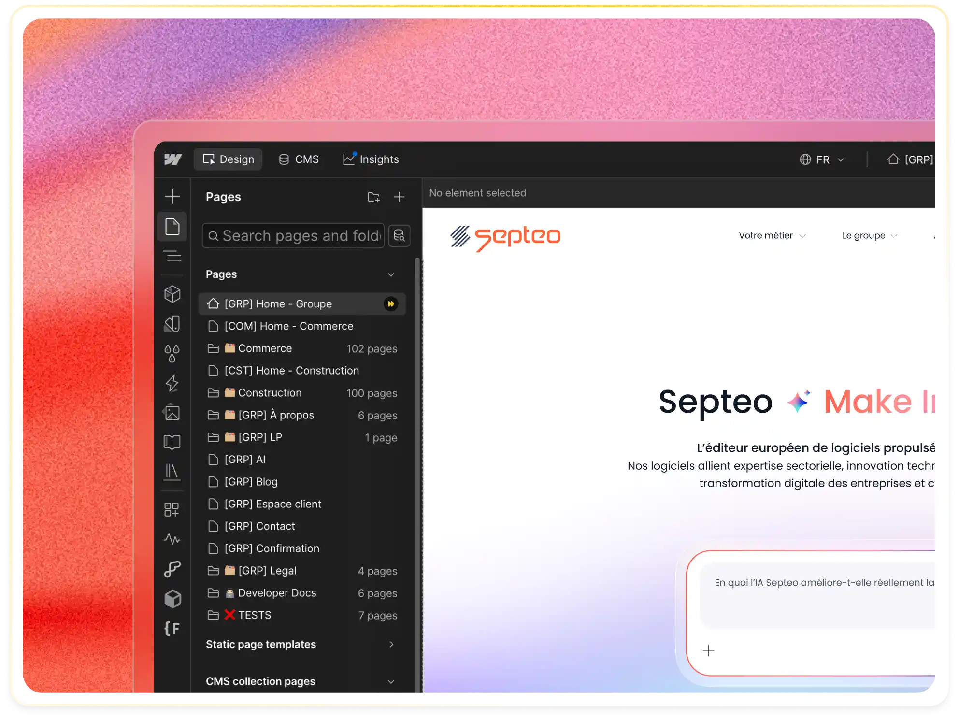Select the [GRP] Confirmation page

302,548
